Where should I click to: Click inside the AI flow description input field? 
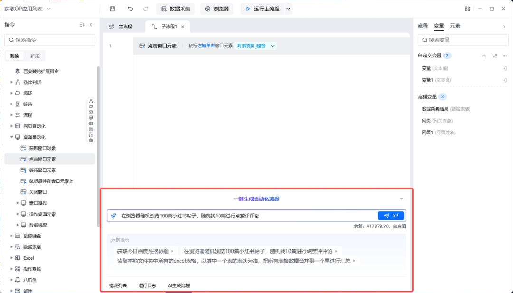pyautogui.click(x=237, y=216)
